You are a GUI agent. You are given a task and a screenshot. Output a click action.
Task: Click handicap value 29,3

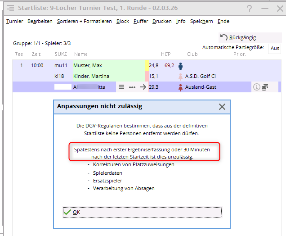tap(154, 87)
